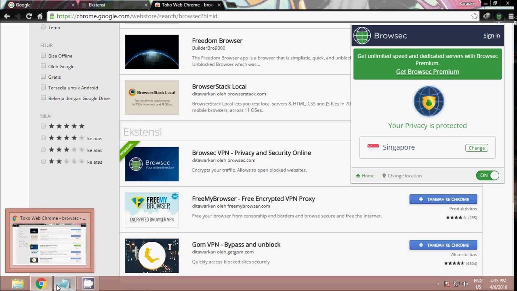Reload the page with the refresh icon
The height and width of the screenshot is (291, 517).
click(x=29, y=16)
